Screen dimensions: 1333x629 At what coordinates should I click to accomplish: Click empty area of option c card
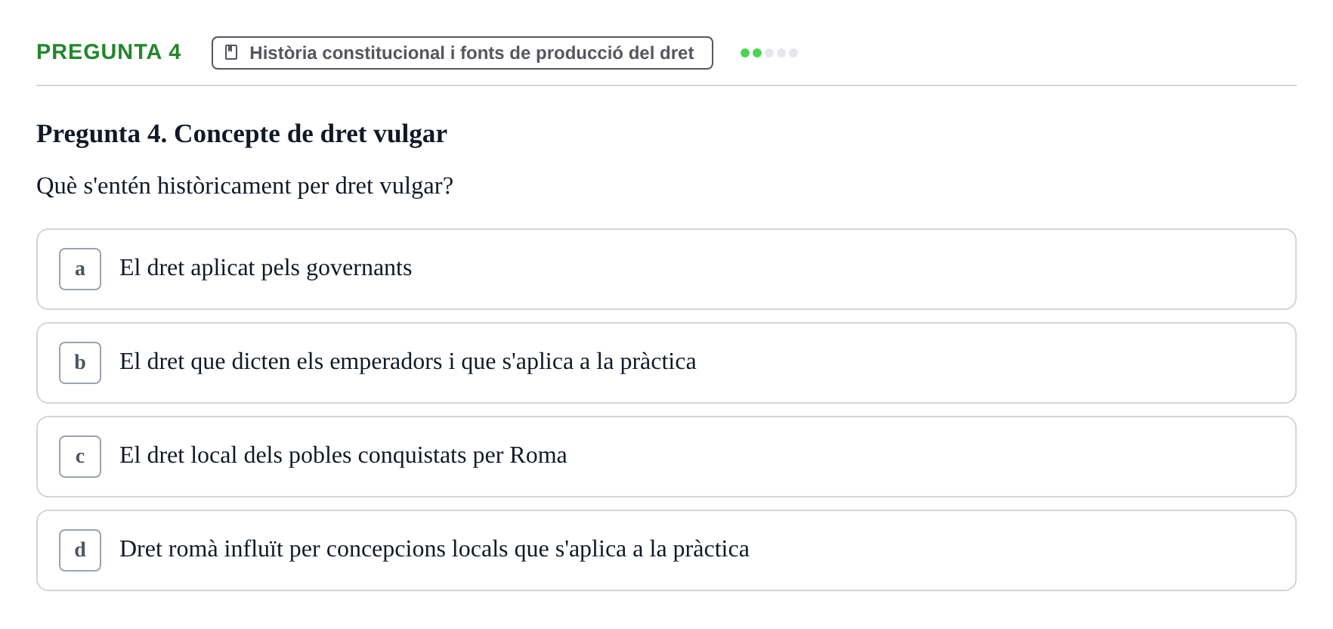point(929,457)
